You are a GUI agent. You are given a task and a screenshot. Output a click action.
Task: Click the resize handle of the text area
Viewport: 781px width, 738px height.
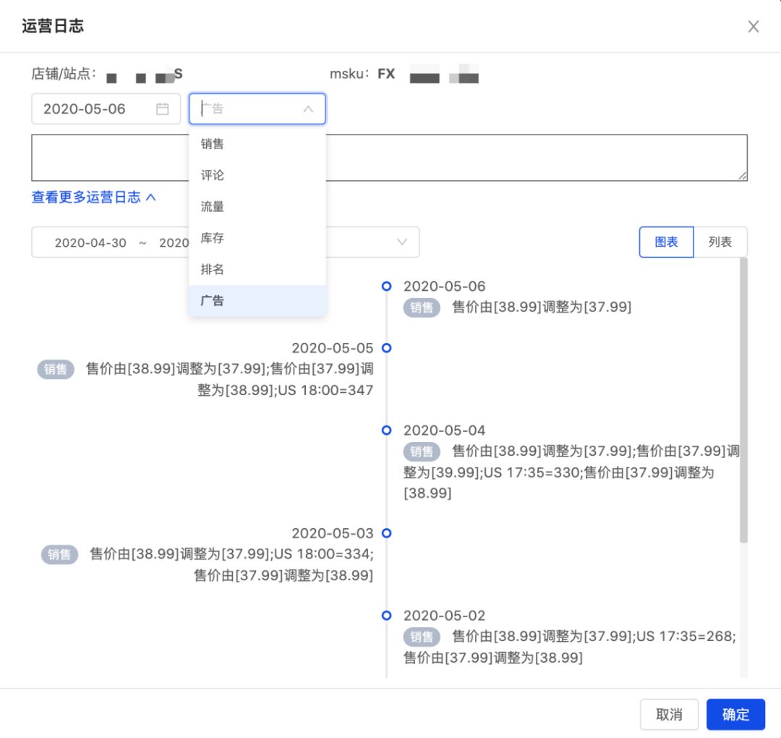coord(743,177)
